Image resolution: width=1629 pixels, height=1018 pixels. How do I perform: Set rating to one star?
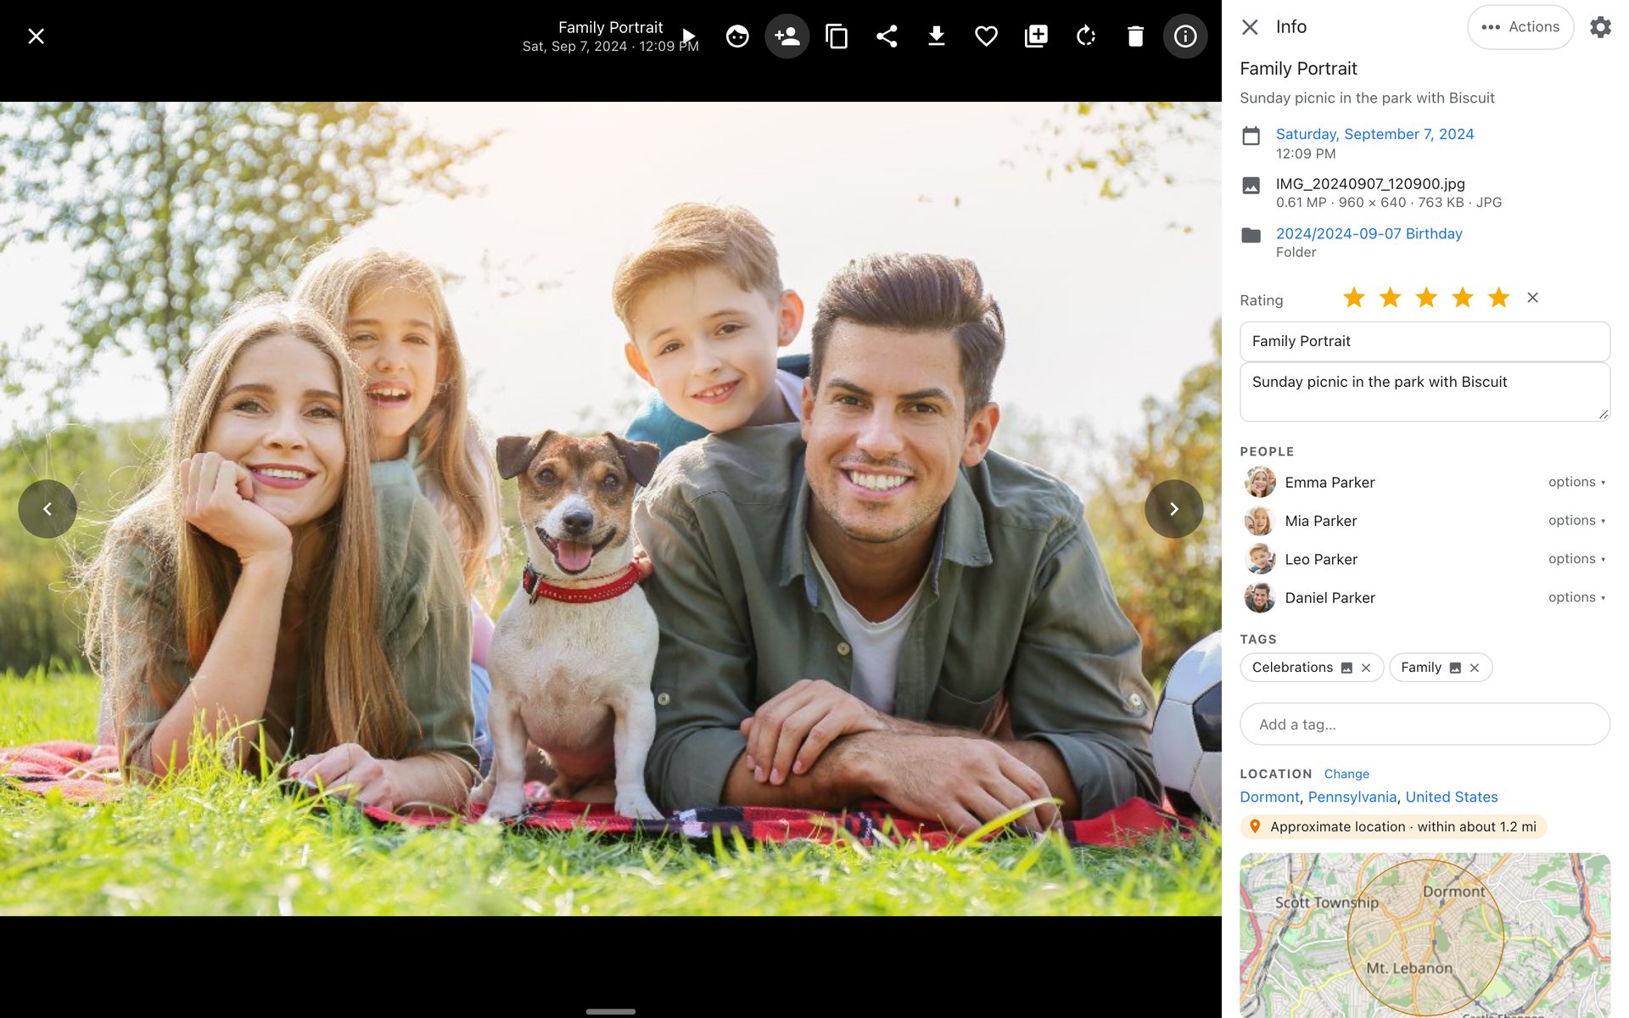pyautogui.click(x=1354, y=298)
